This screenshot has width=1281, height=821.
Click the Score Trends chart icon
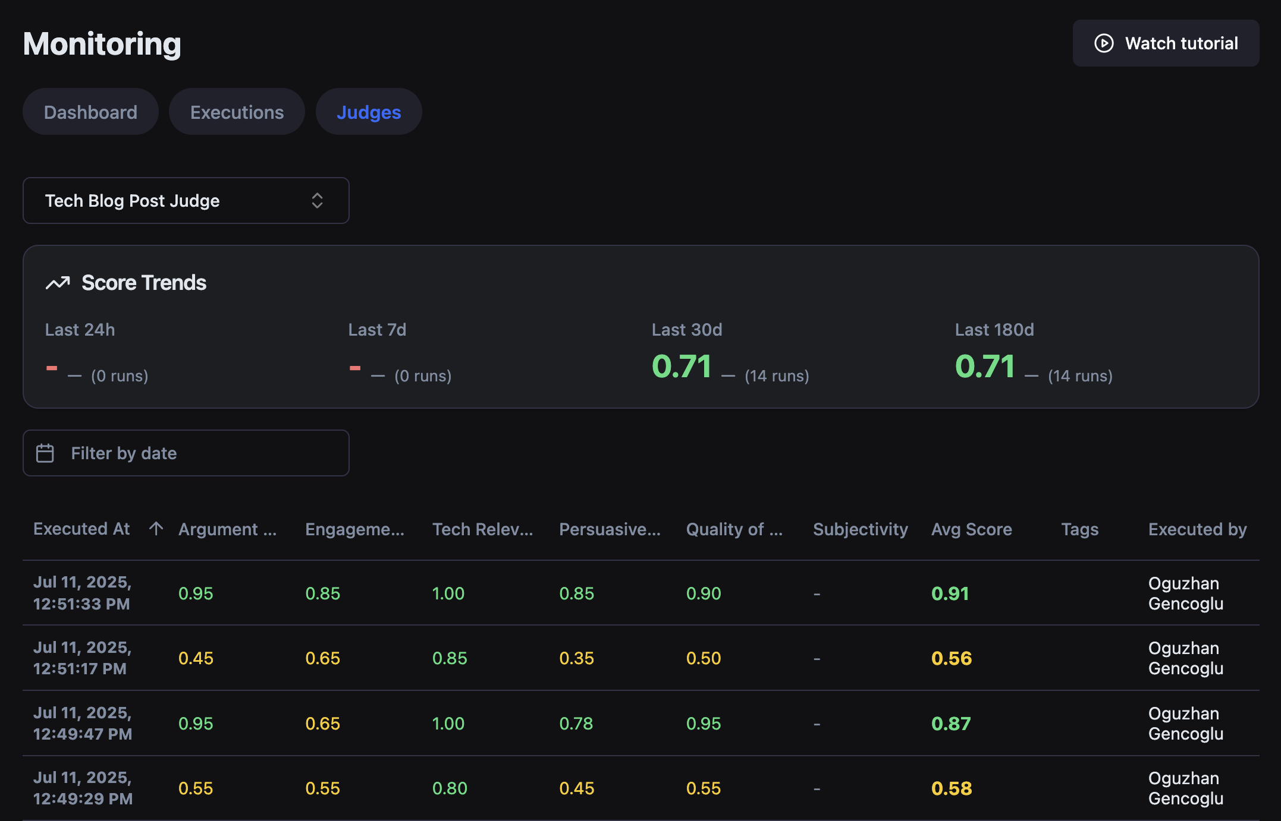[x=58, y=283]
